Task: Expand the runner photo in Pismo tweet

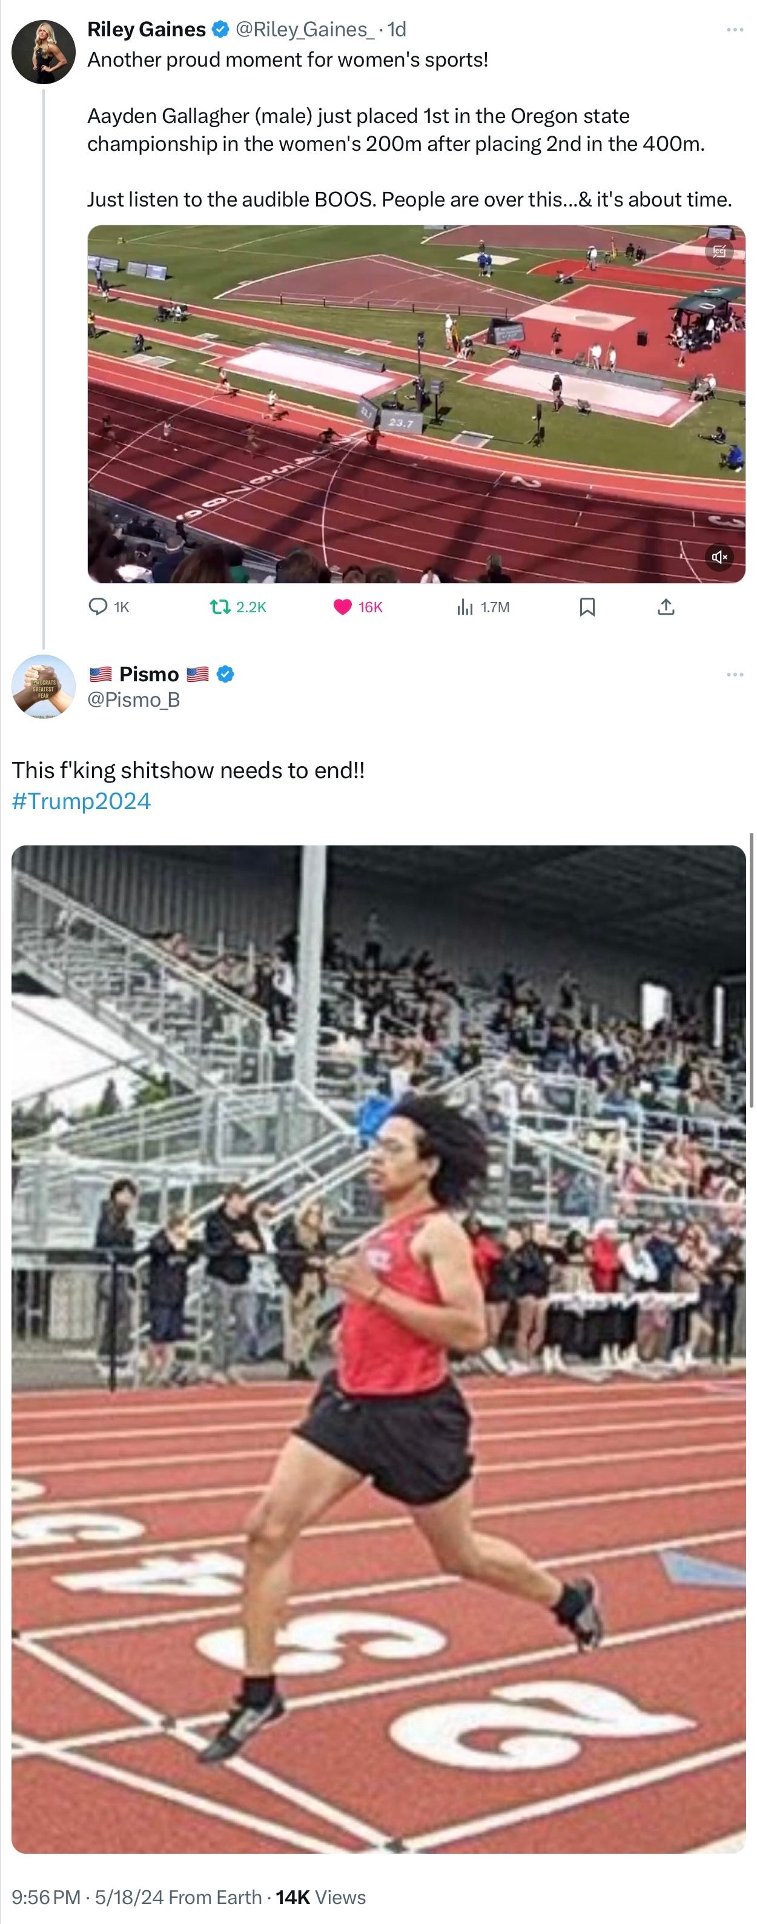Action: point(378,1349)
